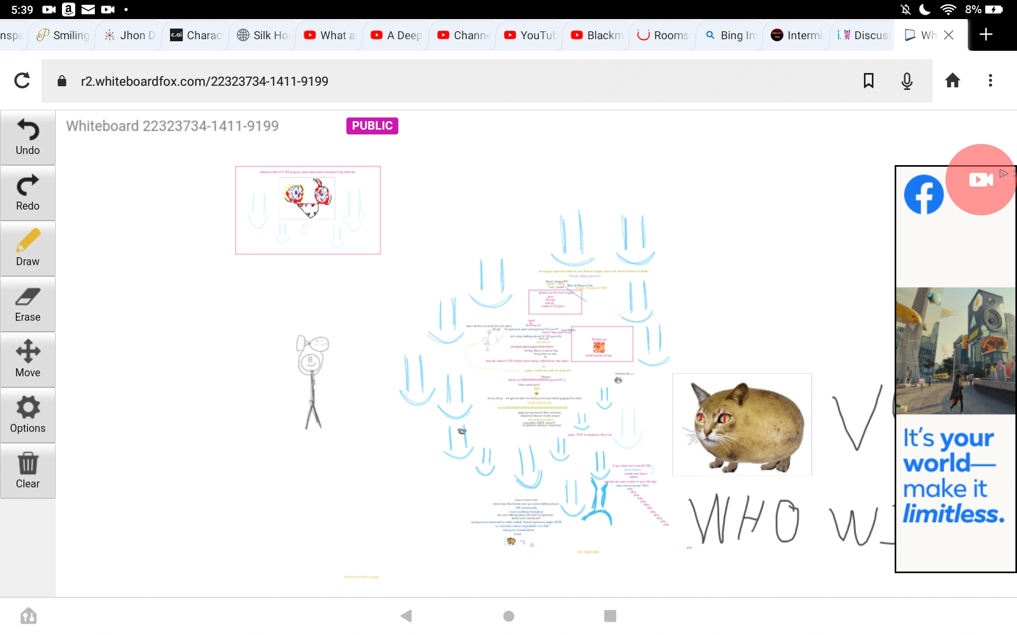The height and width of the screenshot is (635, 1017).
Task: Go to the browser home page
Action: click(952, 80)
